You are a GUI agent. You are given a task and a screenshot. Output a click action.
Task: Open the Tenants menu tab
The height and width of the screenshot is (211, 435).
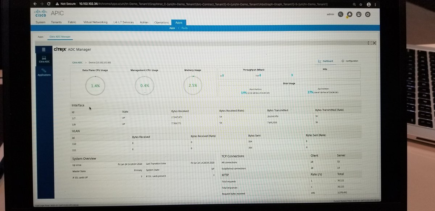(56, 22)
